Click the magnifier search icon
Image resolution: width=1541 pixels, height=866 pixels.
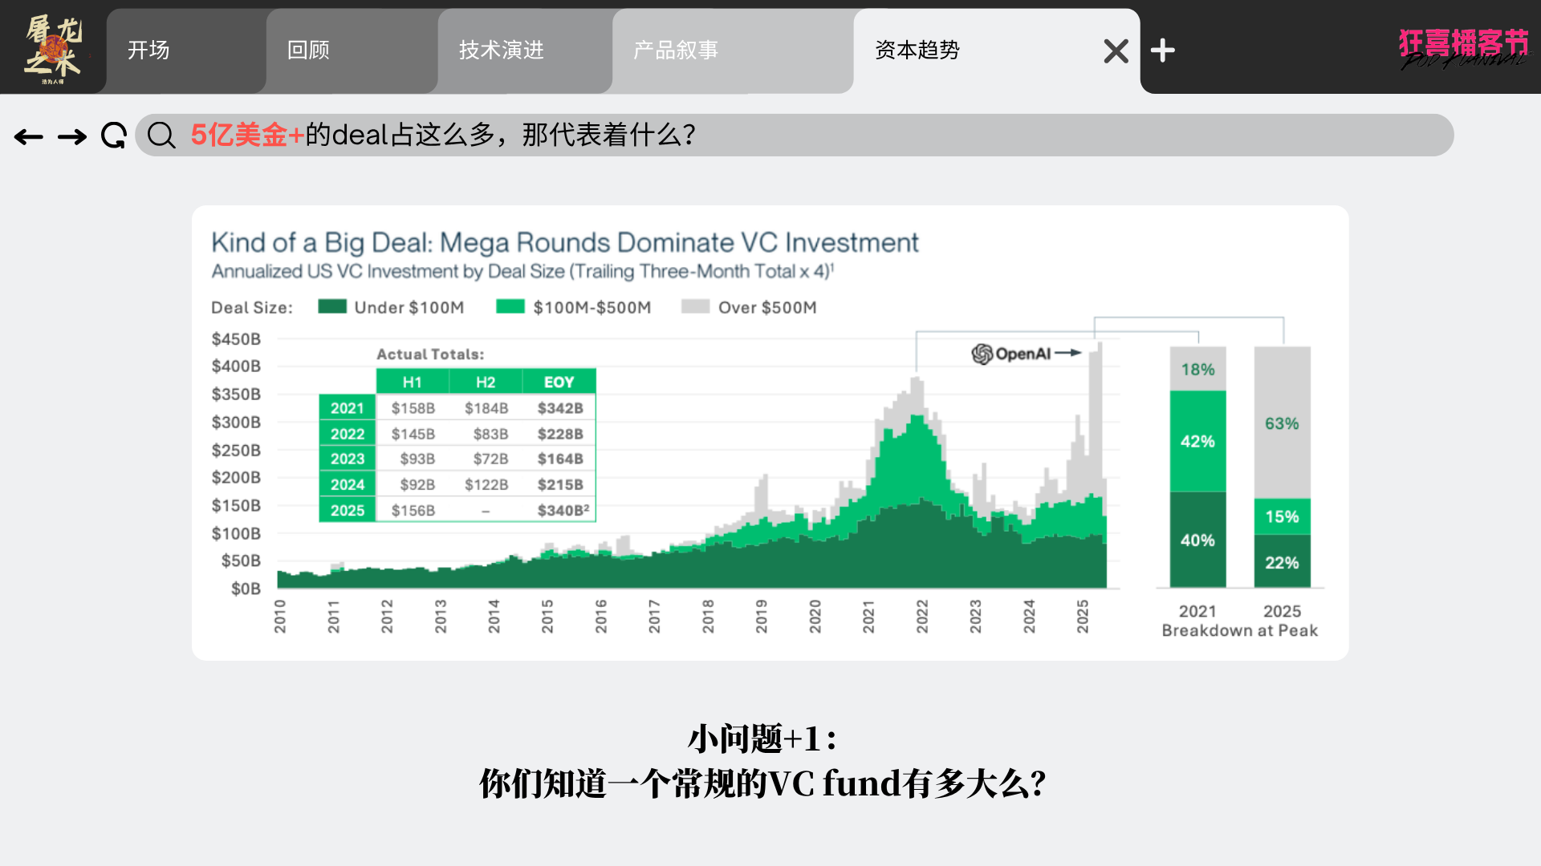click(x=161, y=136)
